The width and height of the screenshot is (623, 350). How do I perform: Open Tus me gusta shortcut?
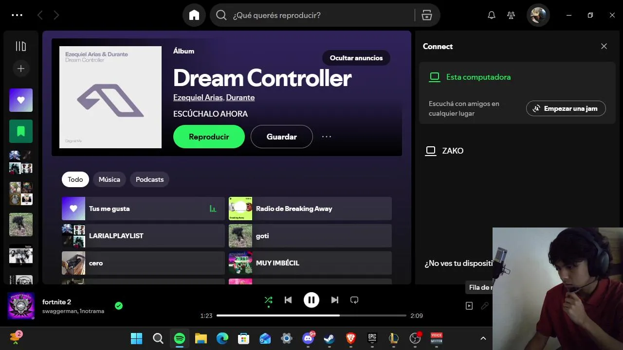[x=143, y=209]
